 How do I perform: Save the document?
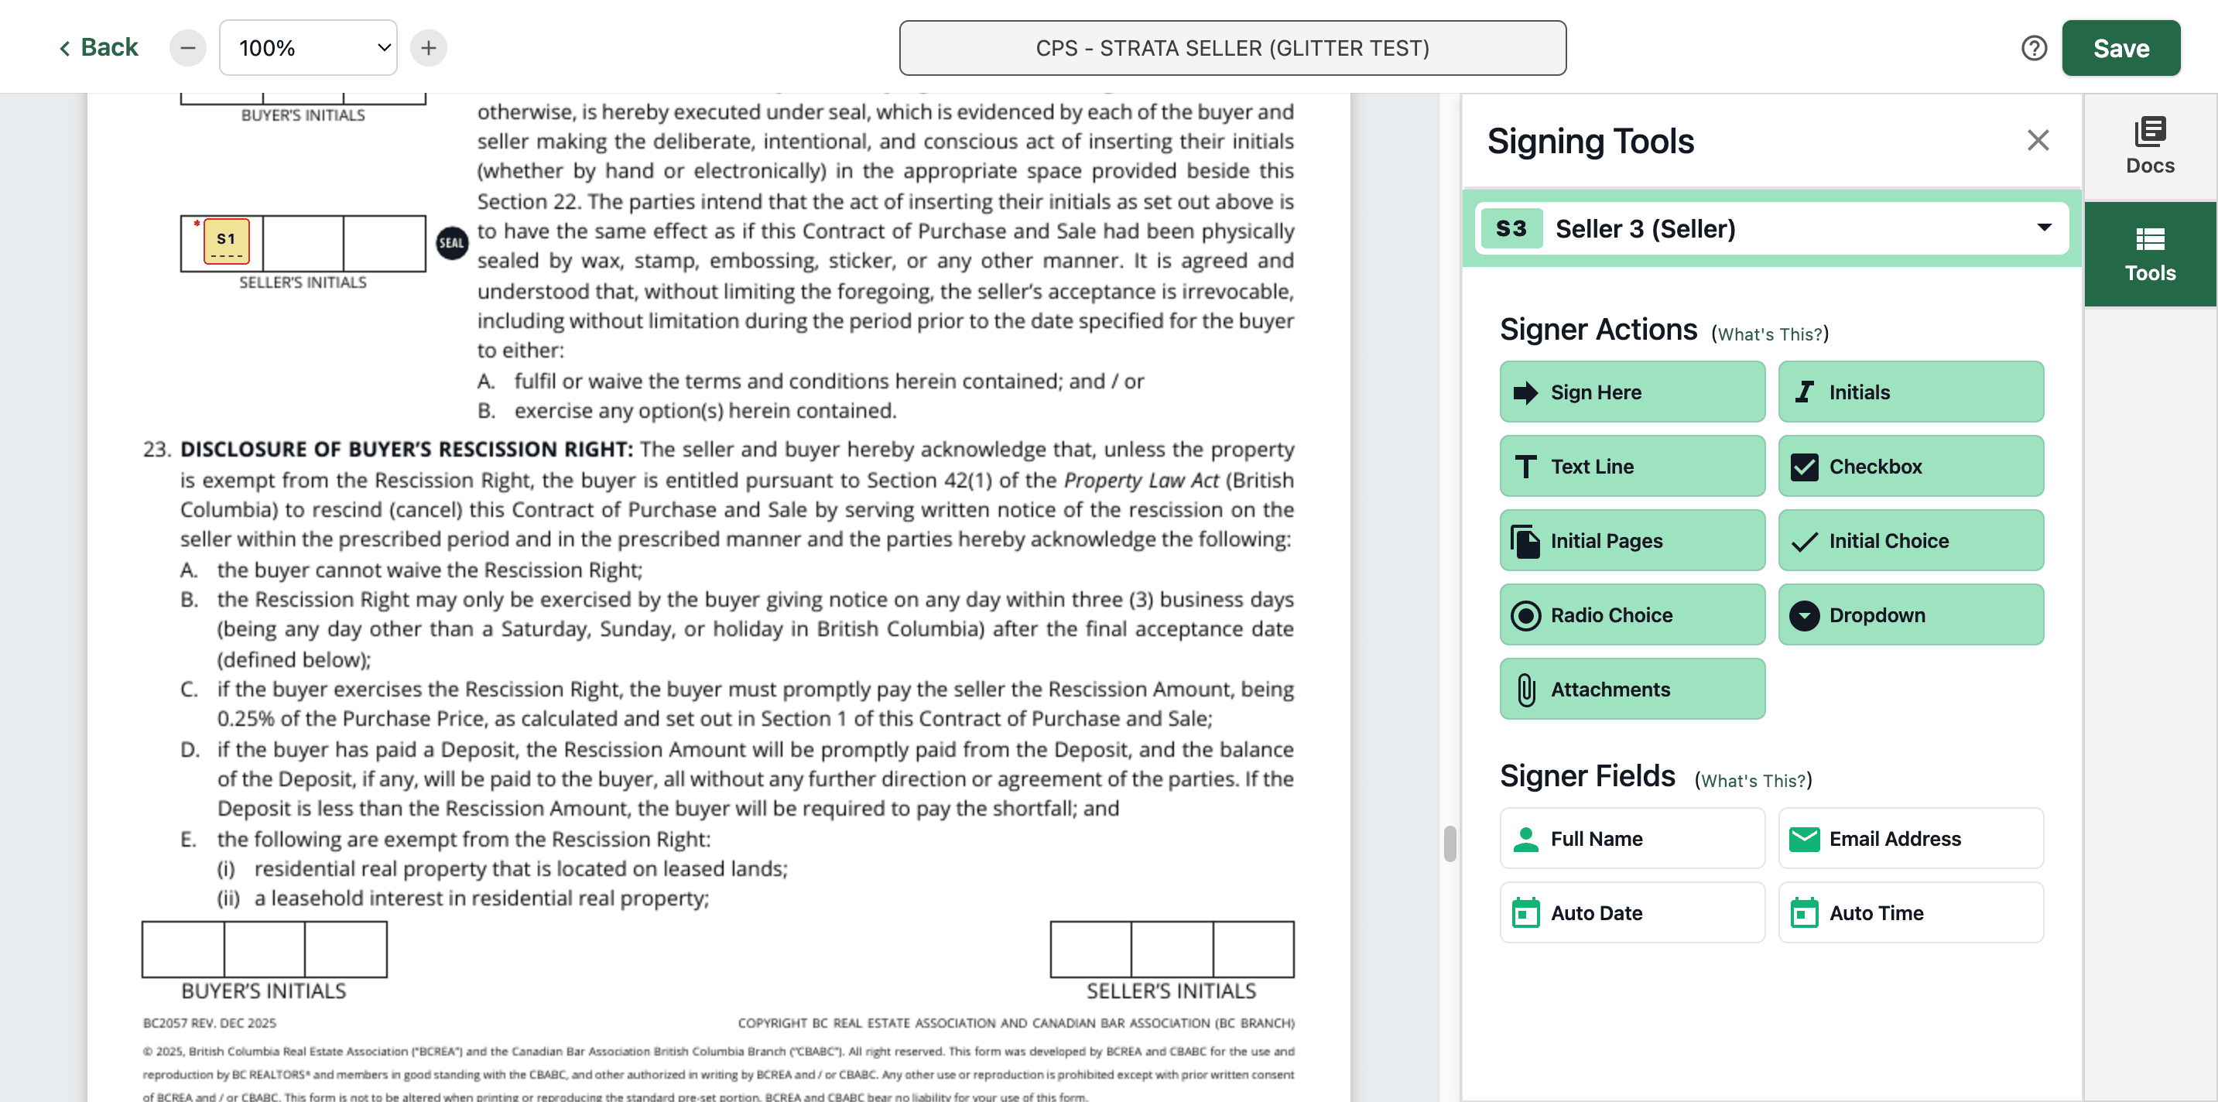(2120, 48)
